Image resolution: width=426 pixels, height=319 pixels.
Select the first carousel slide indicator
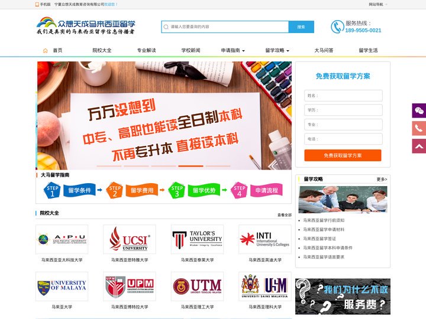coord(109,166)
